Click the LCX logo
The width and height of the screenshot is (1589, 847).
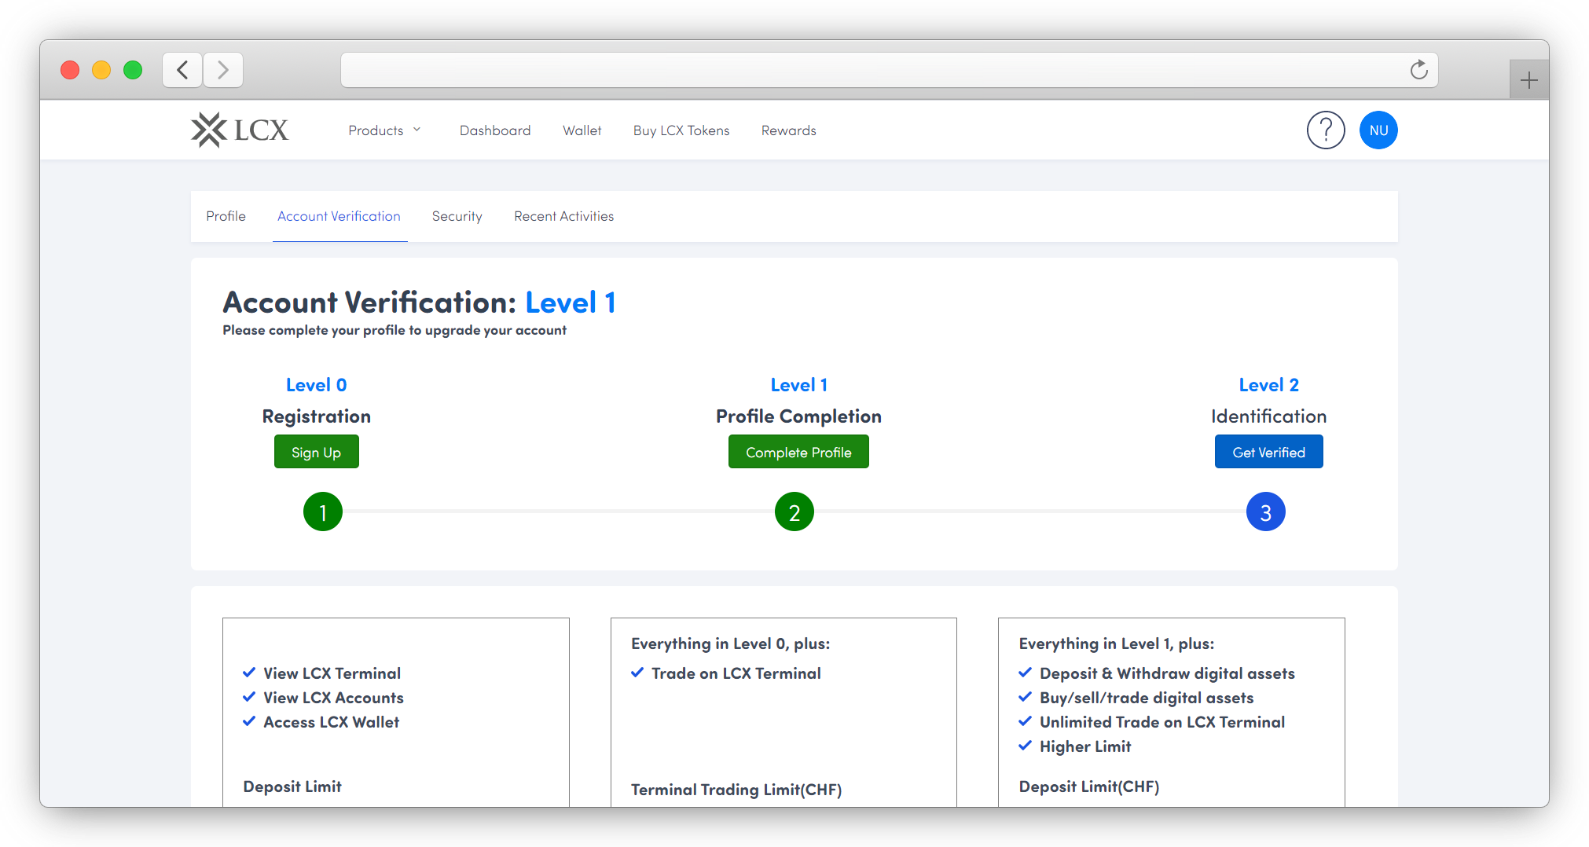click(x=240, y=130)
